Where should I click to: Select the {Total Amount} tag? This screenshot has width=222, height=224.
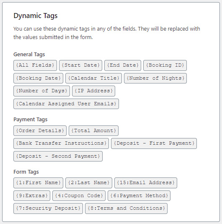tap(93, 130)
